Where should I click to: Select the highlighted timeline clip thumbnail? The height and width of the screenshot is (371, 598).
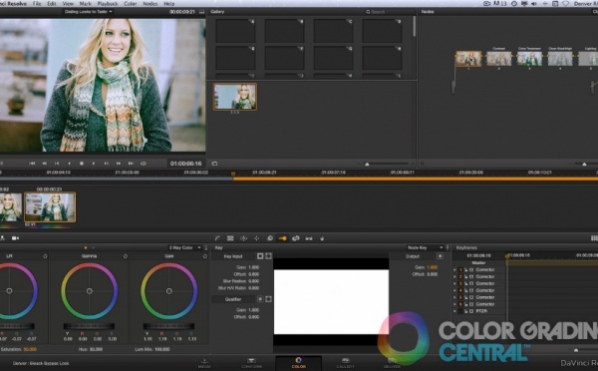pos(50,206)
